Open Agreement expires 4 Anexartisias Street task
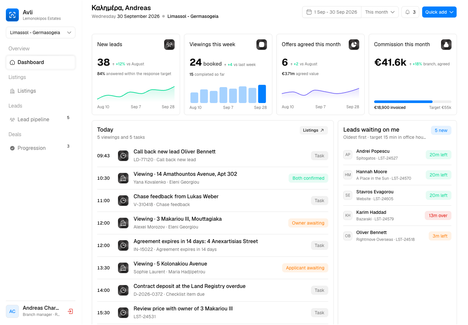 coord(213,245)
